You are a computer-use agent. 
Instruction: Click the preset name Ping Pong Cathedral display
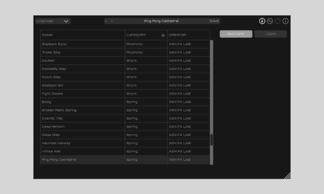pos(161,21)
